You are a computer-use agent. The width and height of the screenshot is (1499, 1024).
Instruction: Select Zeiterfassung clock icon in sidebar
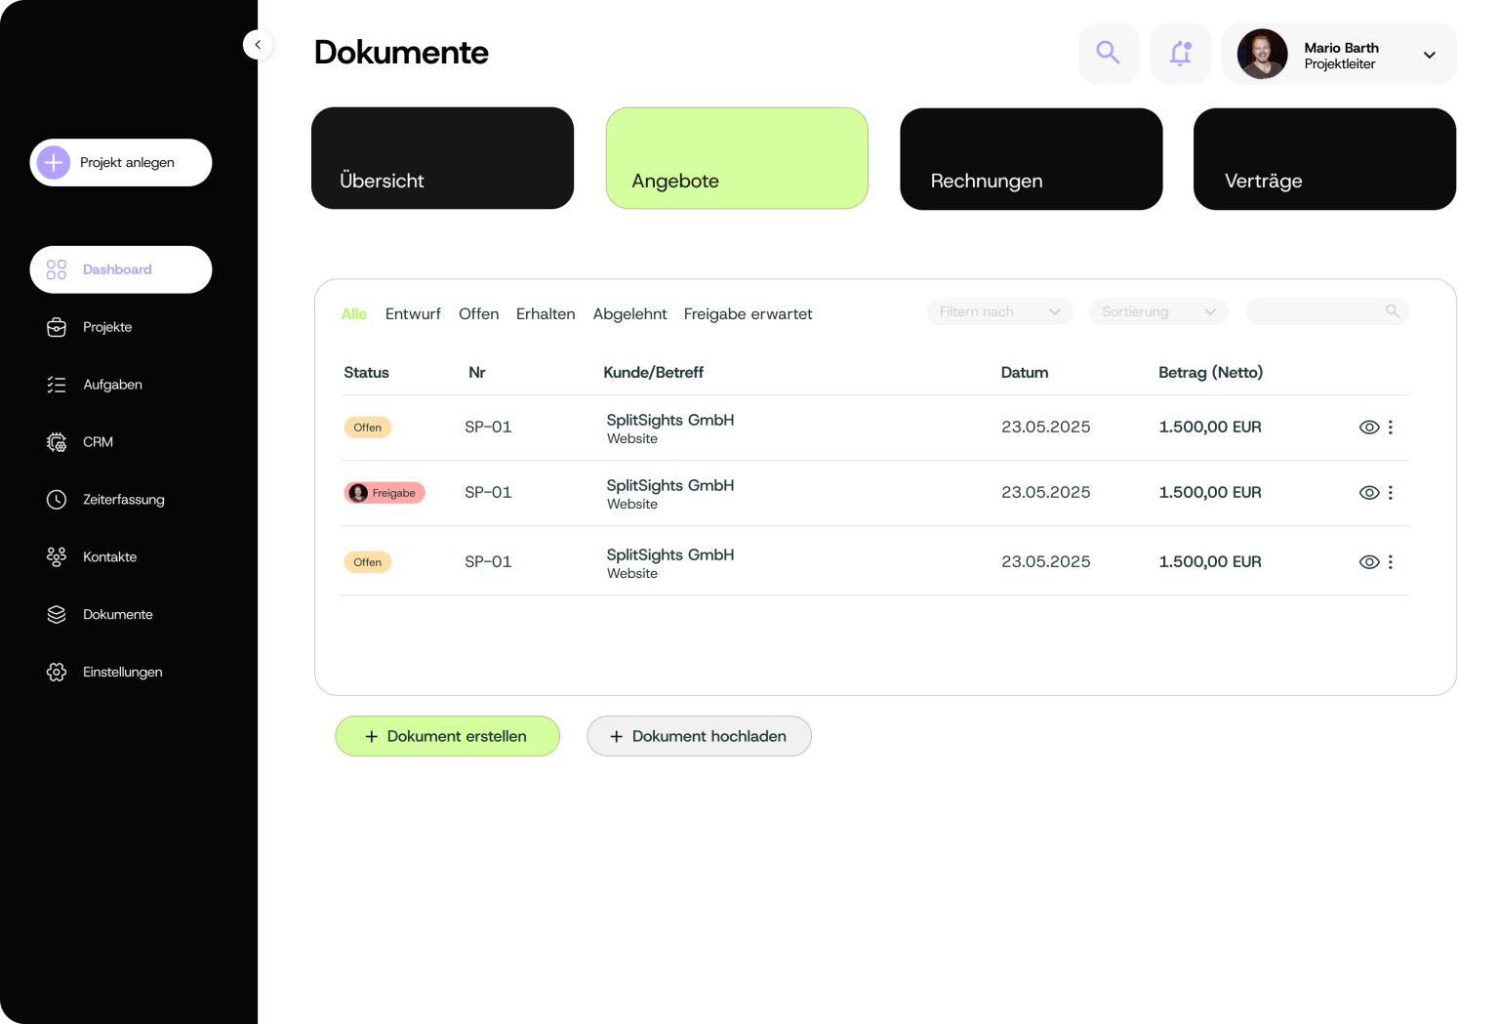click(57, 500)
